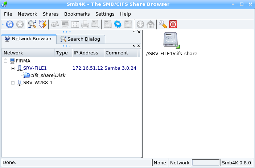
Task: Click the //SRV-FILE1/cifs_share label
Action: (x=172, y=54)
